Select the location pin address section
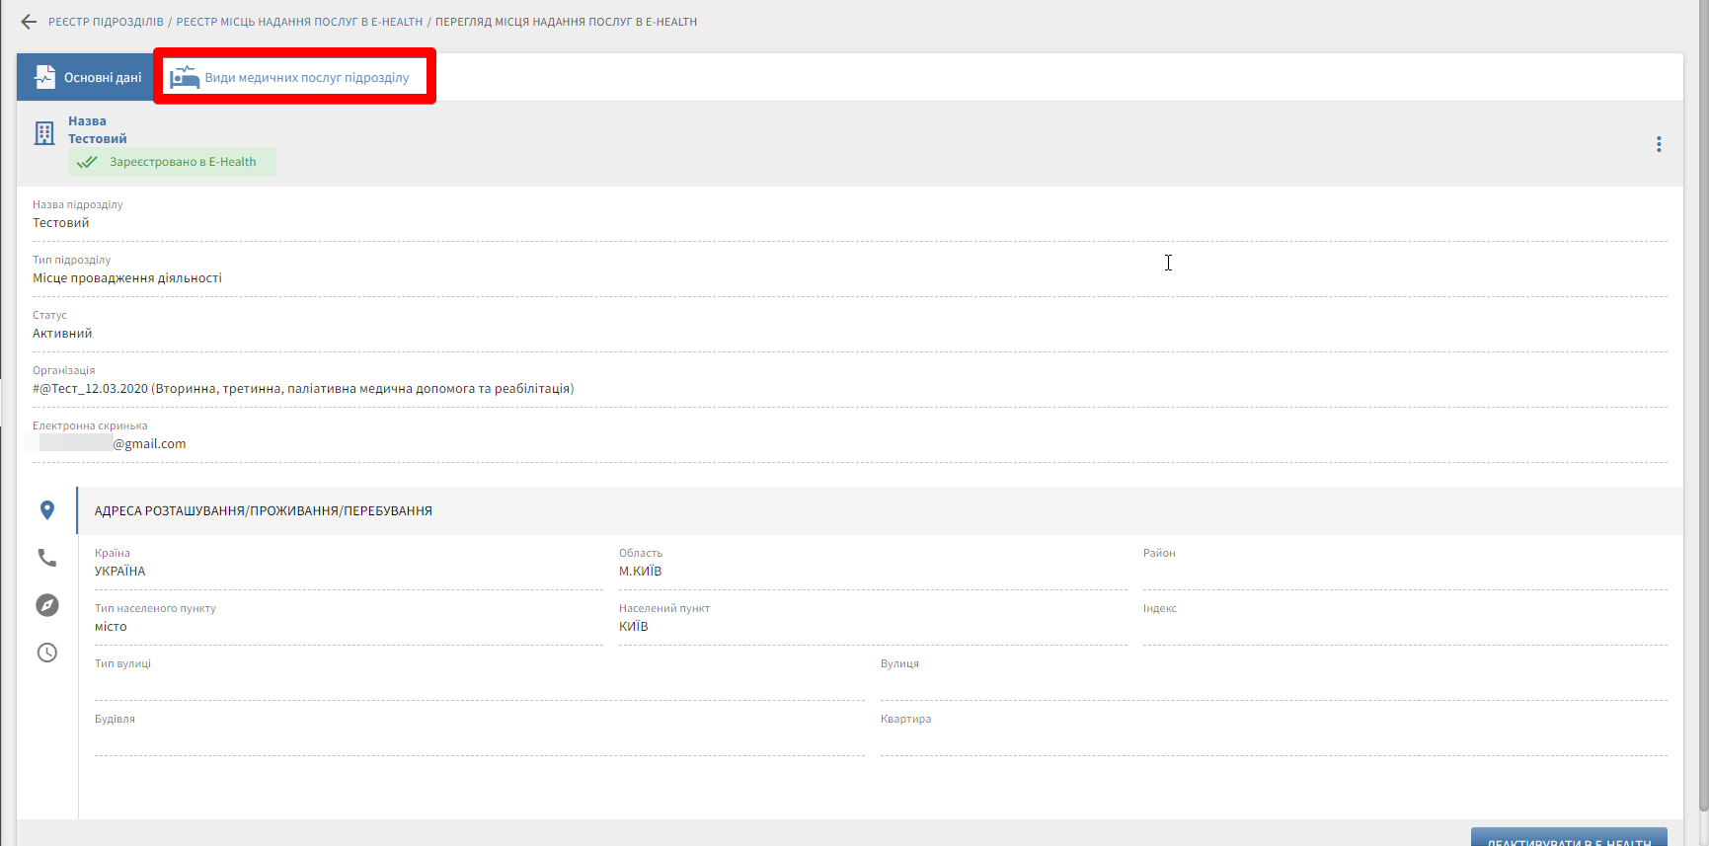This screenshot has height=846, width=1709. point(47,510)
